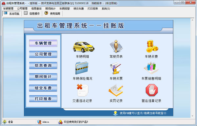Click the 奖罚记录 label text
The image size is (197, 126).
point(116,101)
